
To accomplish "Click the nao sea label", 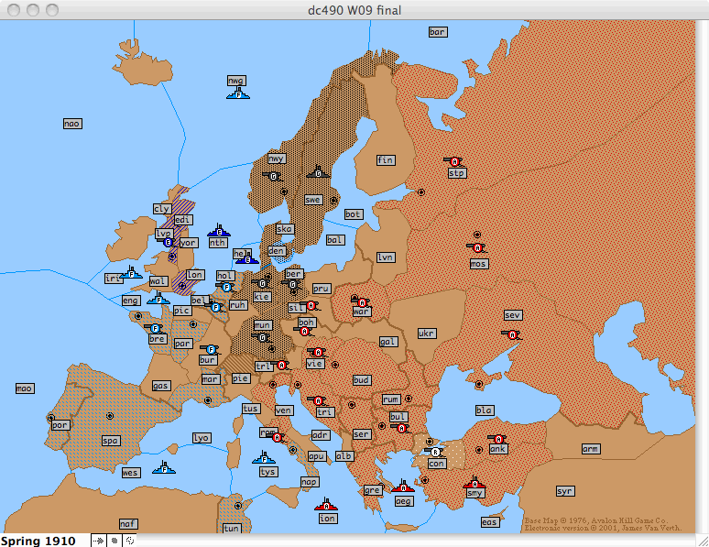I will (x=72, y=124).
